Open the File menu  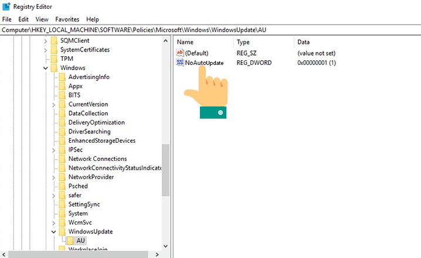click(x=6, y=19)
